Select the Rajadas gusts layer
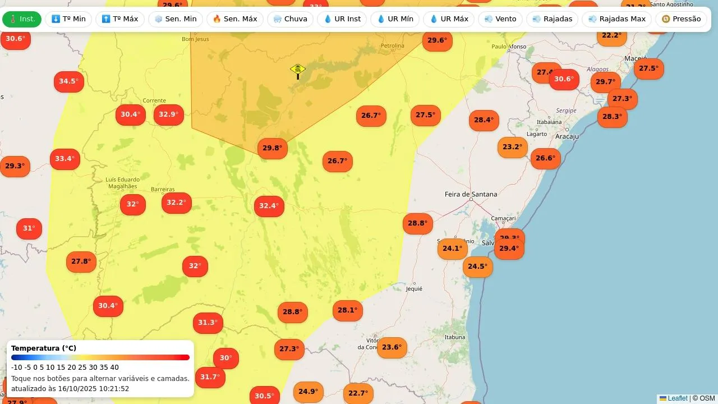The width and height of the screenshot is (718, 404). pos(552,19)
